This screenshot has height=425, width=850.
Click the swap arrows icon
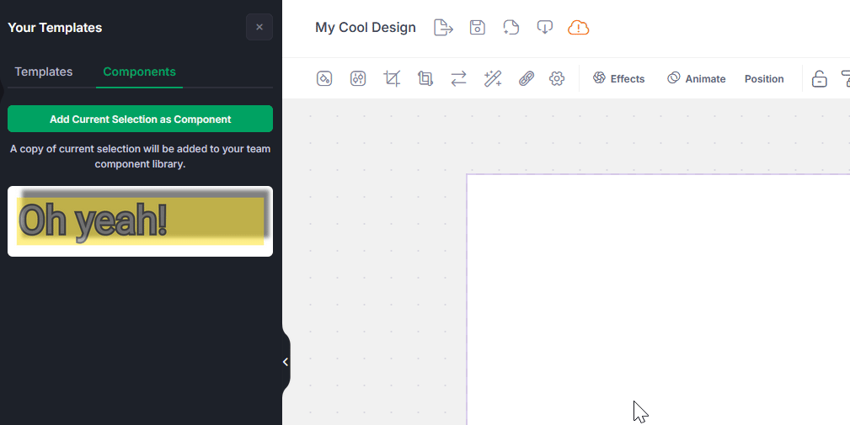458,78
